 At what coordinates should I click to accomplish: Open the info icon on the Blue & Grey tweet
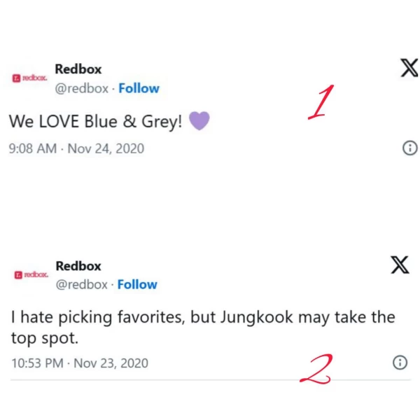[409, 148]
